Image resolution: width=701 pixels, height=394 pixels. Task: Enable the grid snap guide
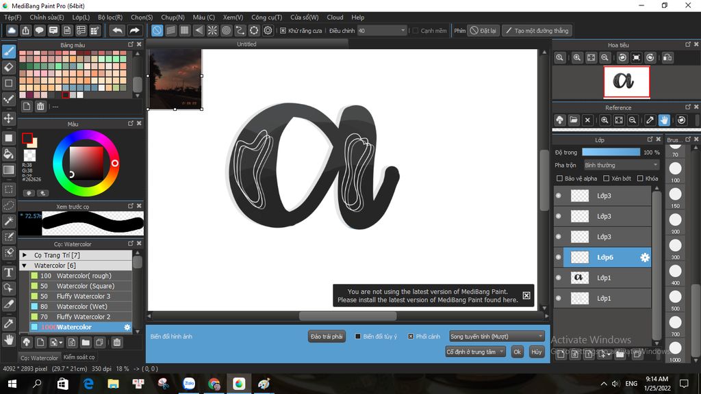(x=185, y=30)
